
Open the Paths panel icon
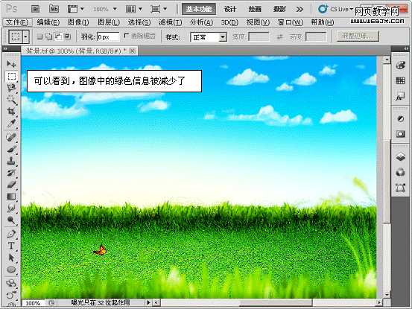(400, 188)
